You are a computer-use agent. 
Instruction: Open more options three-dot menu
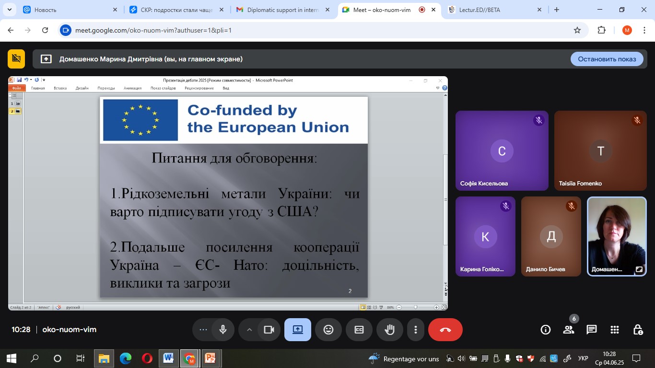click(x=415, y=330)
